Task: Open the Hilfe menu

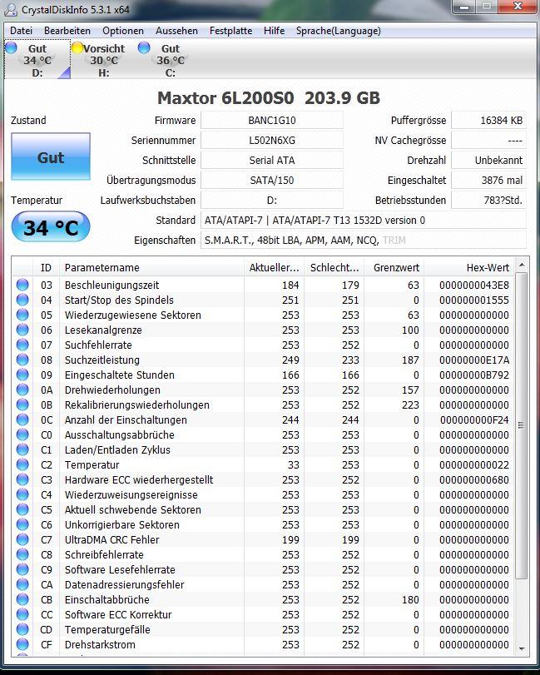Action: tap(274, 31)
